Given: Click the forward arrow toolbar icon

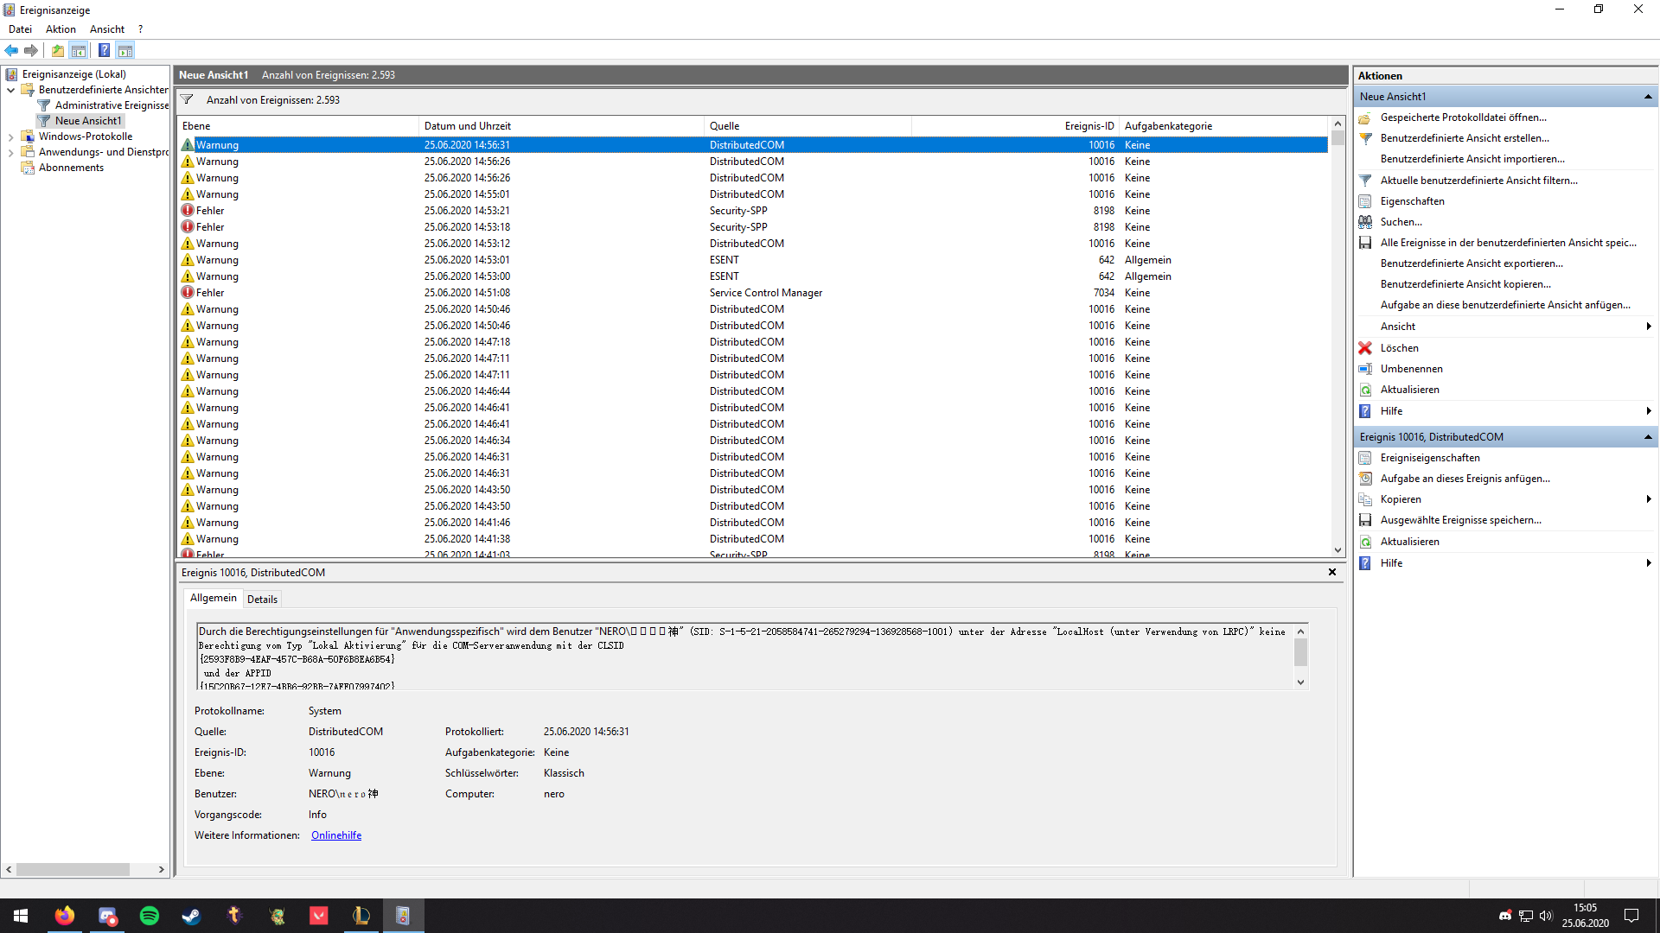Looking at the screenshot, I should 31,50.
